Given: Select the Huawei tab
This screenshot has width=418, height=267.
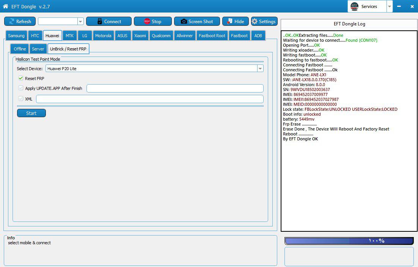Looking at the screenshot, I should [52, 35].
